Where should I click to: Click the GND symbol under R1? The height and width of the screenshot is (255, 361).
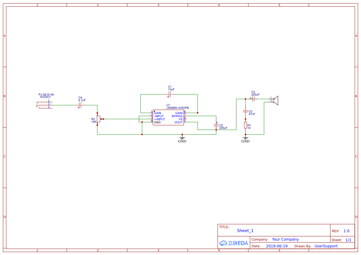246,139
